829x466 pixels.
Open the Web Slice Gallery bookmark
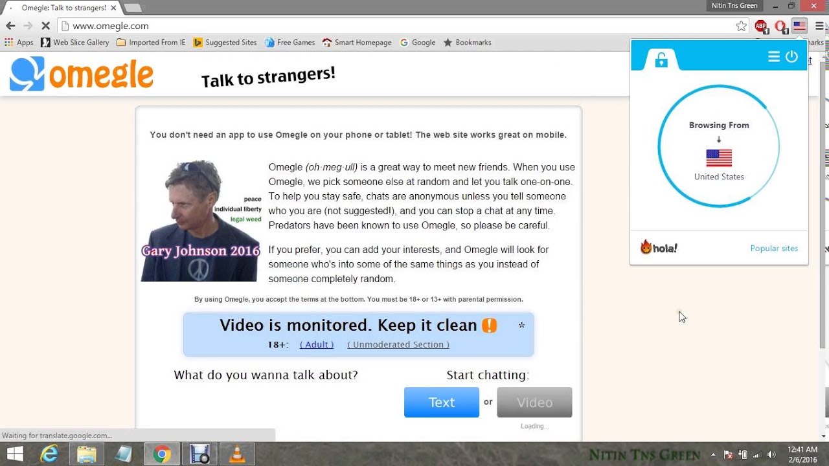pos(75,43)
